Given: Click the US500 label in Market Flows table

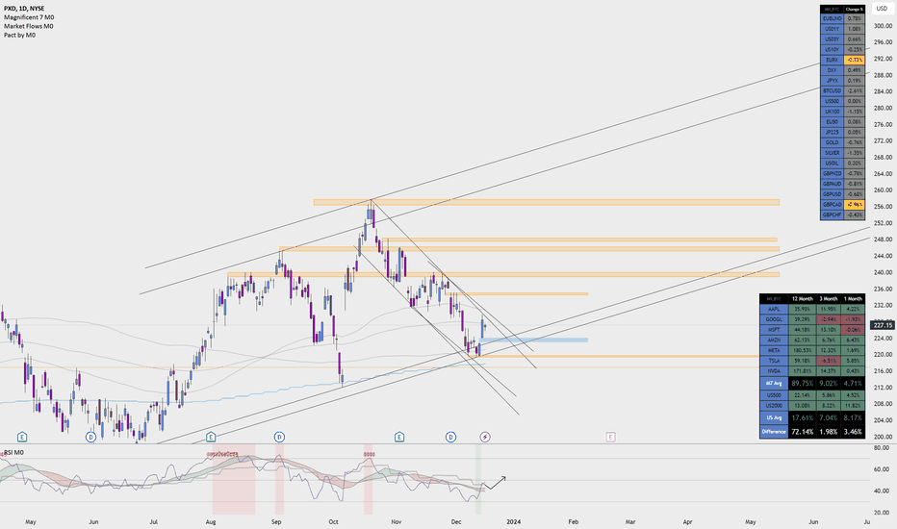Looking at the screenshot, I should coord(832,101).
